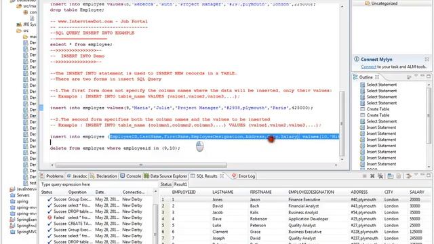Minimize the Outline panel

point(422,76)
